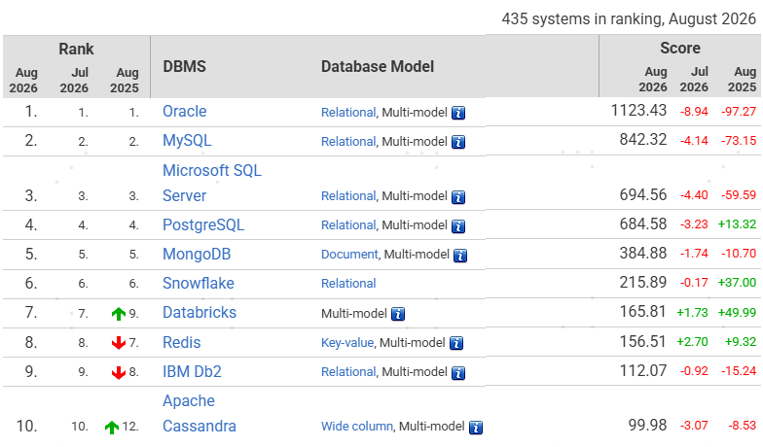The width and height of the screenshot is (763, 447).
Task: Click Relational model link in MySQL row
Action: click(x=348, y=142)
